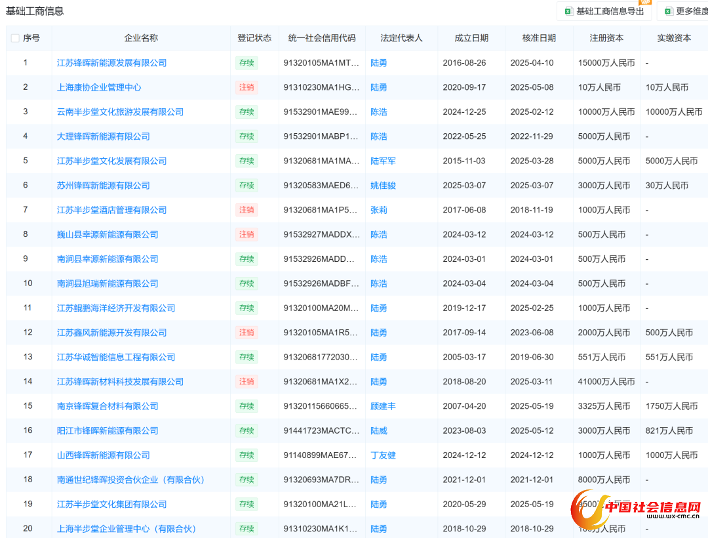Click legal representative 顾建丰 link
708x538 pixels.
(x=383, y=406)
